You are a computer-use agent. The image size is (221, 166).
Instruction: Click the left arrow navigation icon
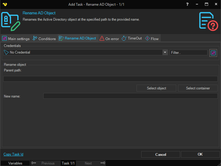click(33, 163)
